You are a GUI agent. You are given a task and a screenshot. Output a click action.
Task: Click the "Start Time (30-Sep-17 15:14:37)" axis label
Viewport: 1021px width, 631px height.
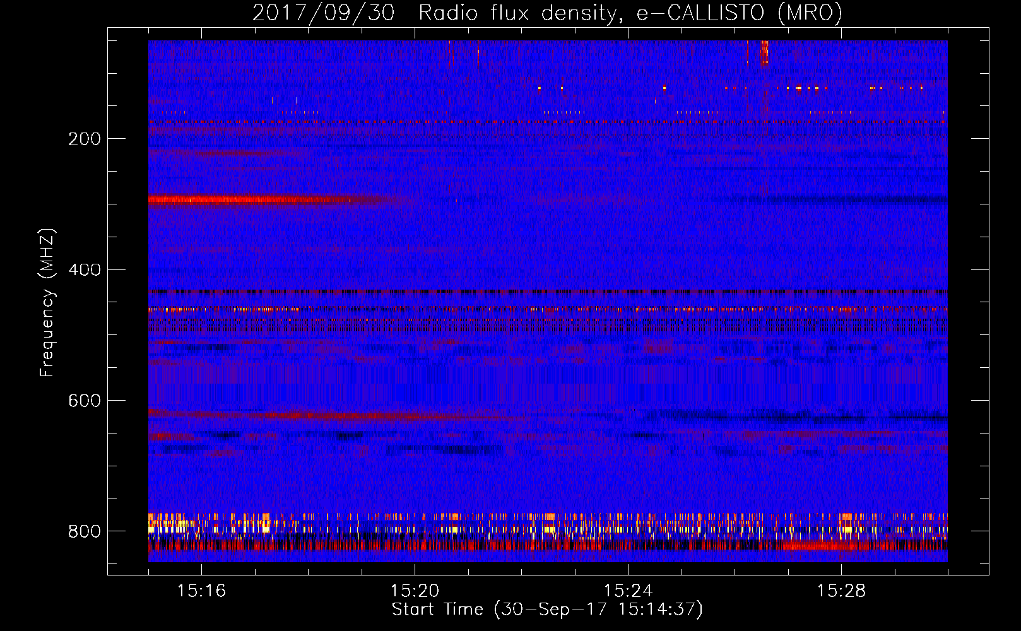pos(547,610)
